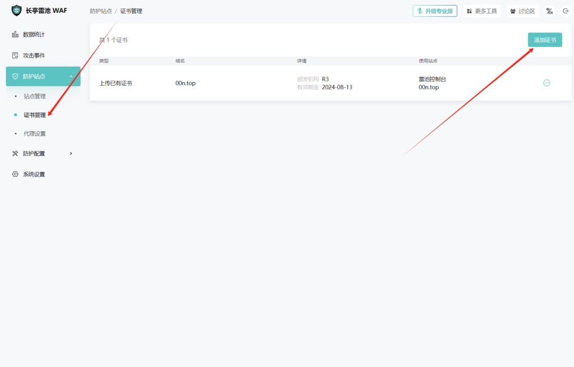Click the SafeLine WAF shield logo
Image resolution: width=574 pixels, height=367 pixels.
[x=17, y=11]
